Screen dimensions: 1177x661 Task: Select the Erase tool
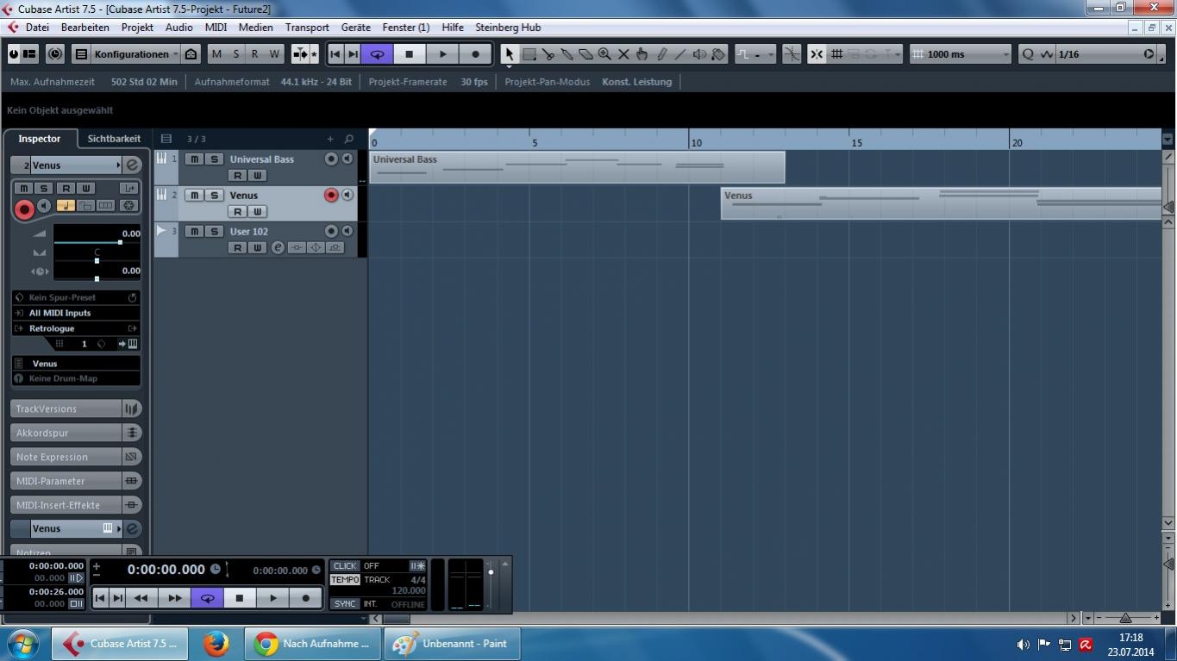pyautogui.click(x=586, y=54)
